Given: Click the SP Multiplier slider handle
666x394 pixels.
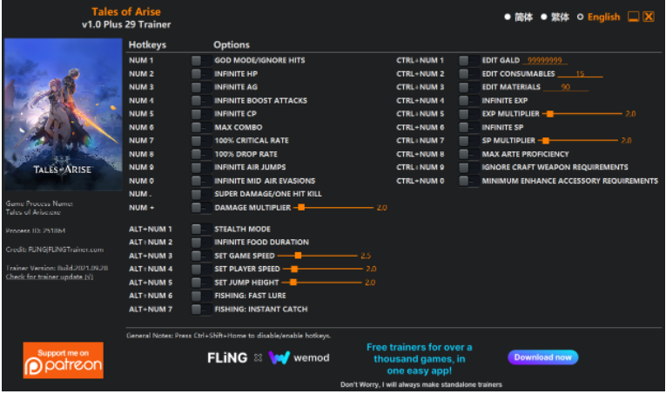Looking at the screenshot, I should (x=546, y=141).
